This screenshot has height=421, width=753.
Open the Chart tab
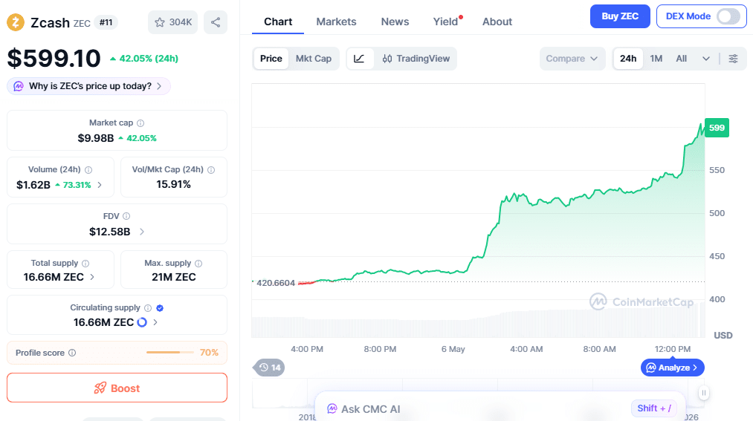tap(278, 22)
